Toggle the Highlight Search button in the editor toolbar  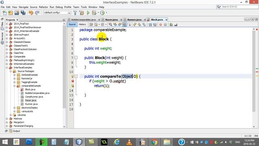pyautogui.click(x=124, y=24)
